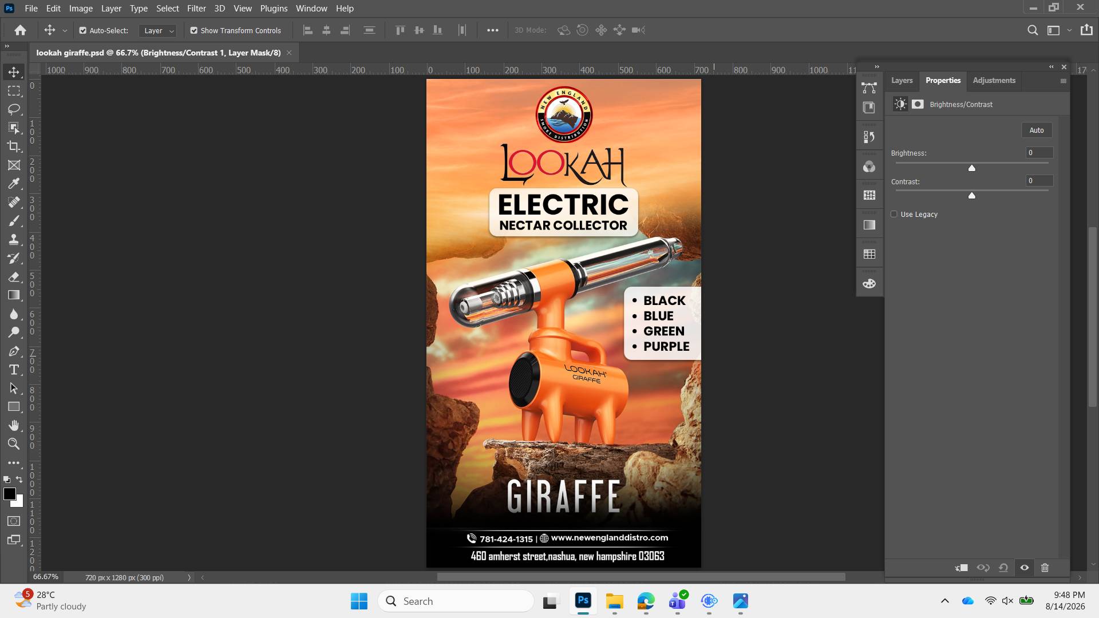This screenshot has height=618, width=1099.
Task: Select the Lasso tool
Action: tap(14, 109)
